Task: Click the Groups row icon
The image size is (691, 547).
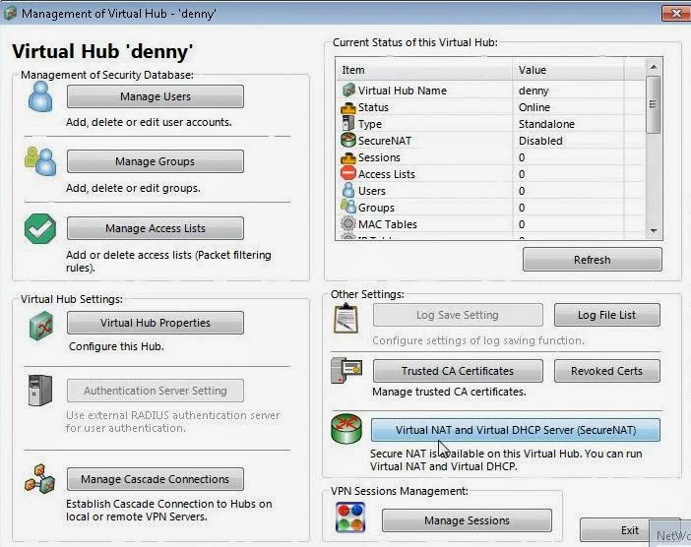Action: [348, 207]
